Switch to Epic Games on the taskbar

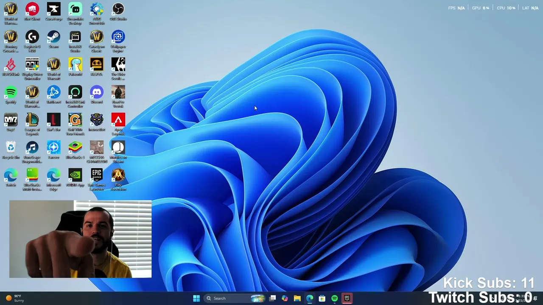pyautogui.click(x=347, y=298)
